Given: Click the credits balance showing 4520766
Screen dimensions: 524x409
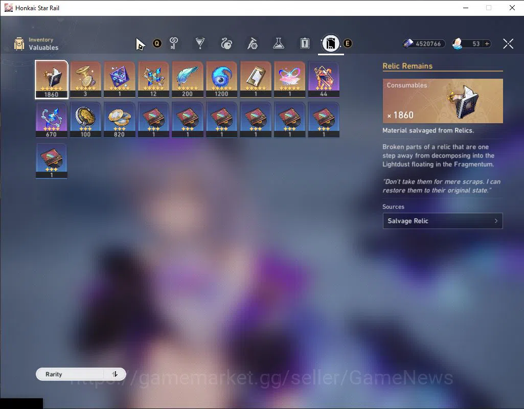Looking at the screenshot, I should tap(424, 44).
